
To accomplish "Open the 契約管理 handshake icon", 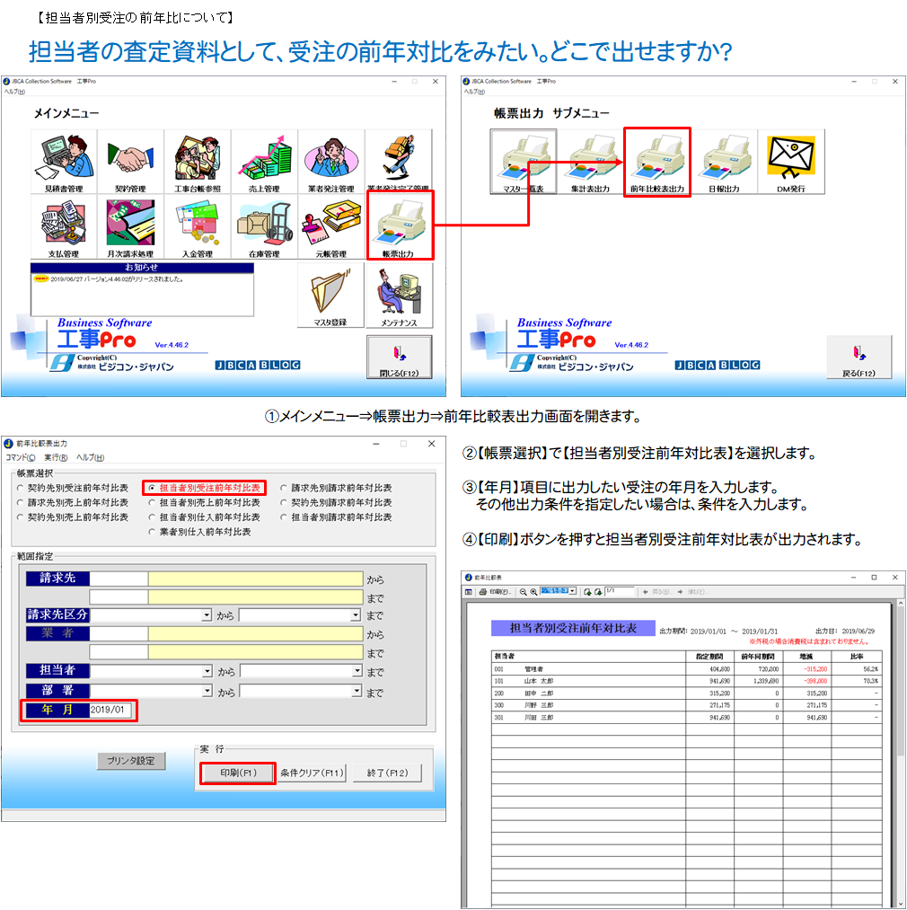I will [x=130, y=163].
